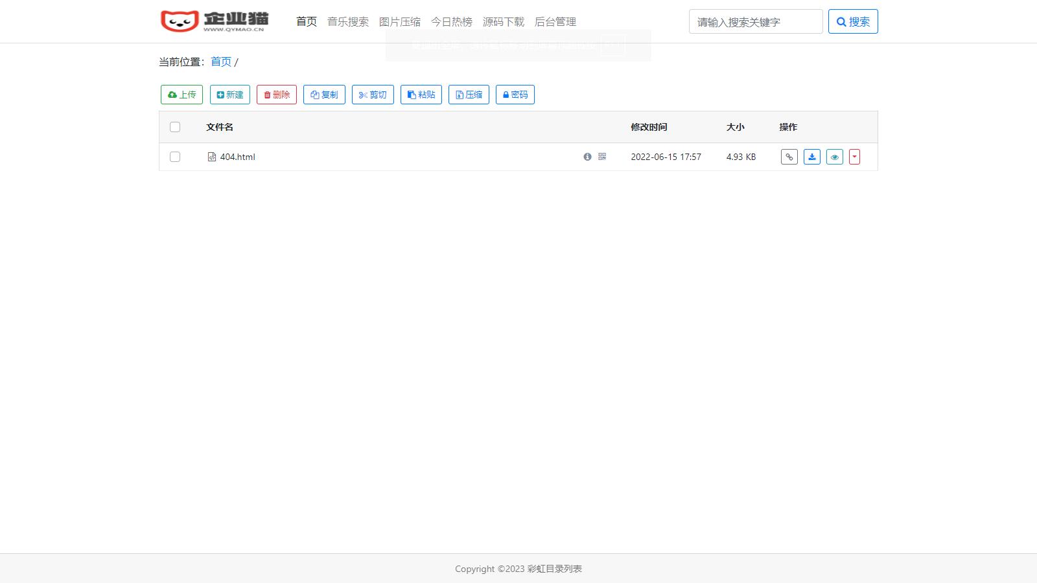Viewport: 1037px width, 583px height.
Task: Click the 删除 delete button
Action: tap(277, 95)
